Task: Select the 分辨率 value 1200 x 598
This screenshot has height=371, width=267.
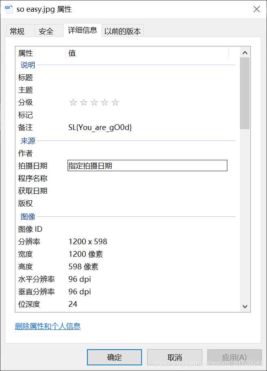Action: click(88, 241)
